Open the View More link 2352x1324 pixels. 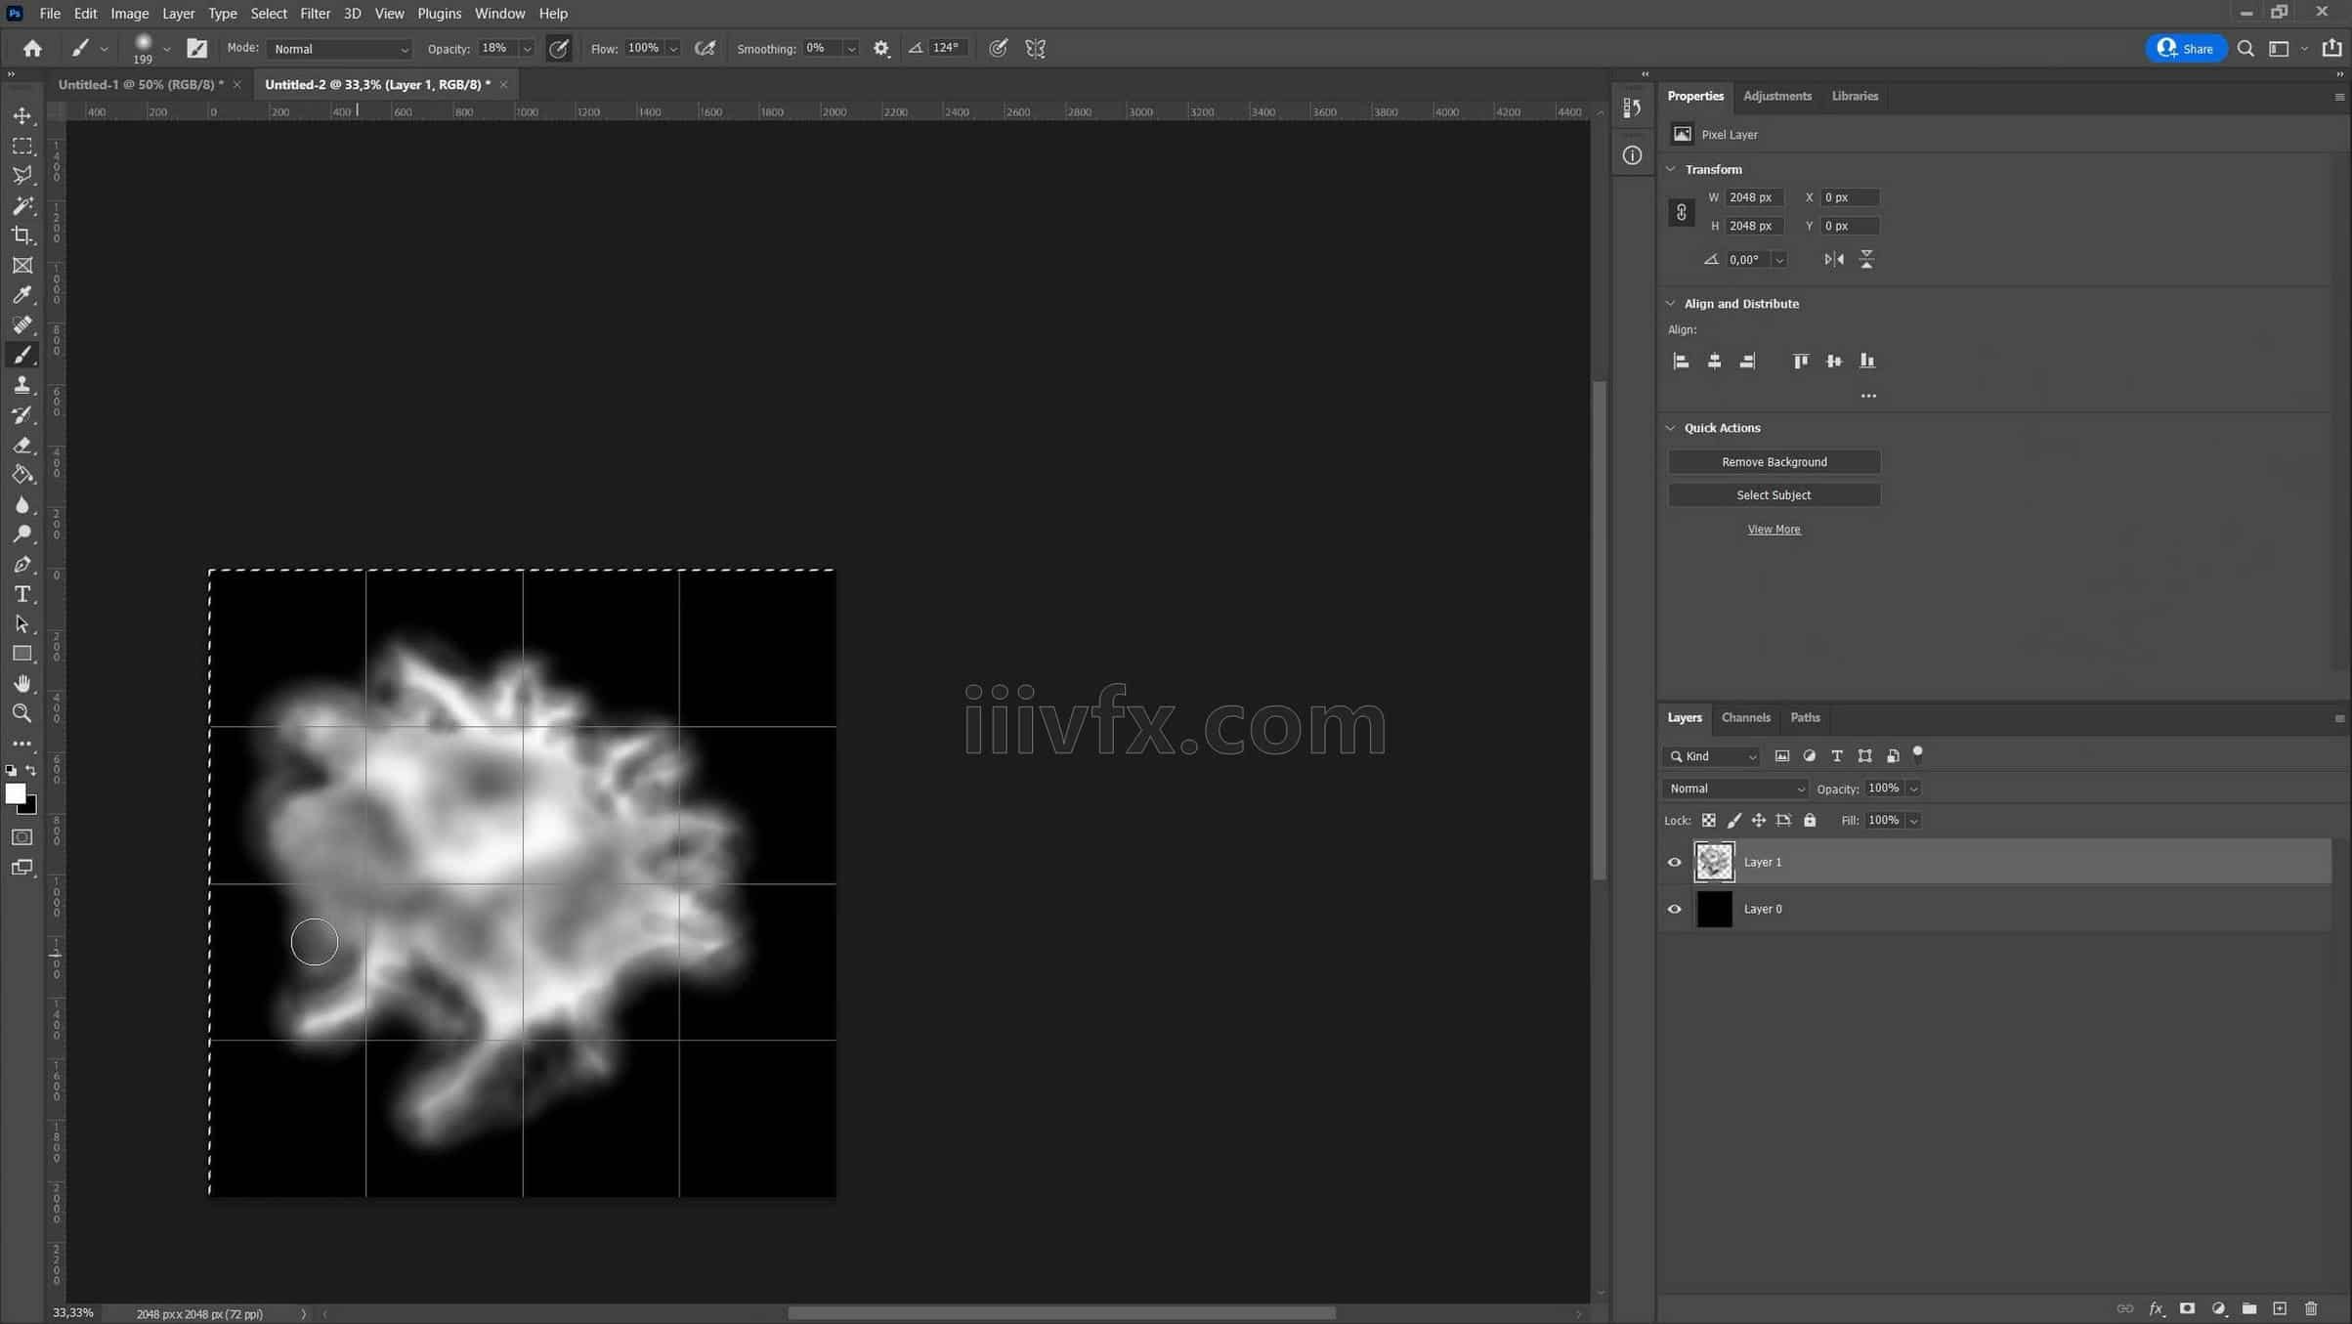tap(1774, 530)
